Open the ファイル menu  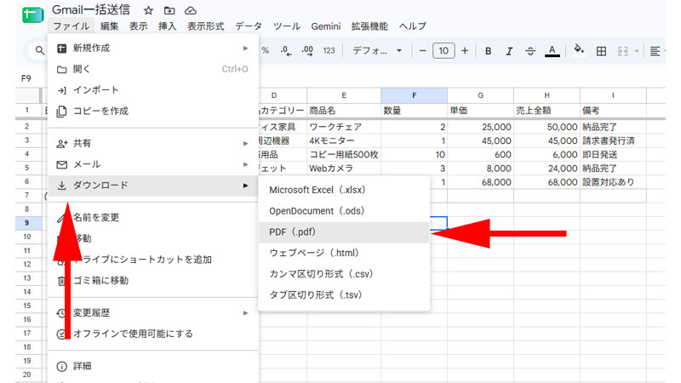72,26
